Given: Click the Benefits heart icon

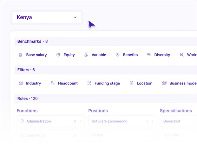Looking at the screenshot, I should 117,55.
